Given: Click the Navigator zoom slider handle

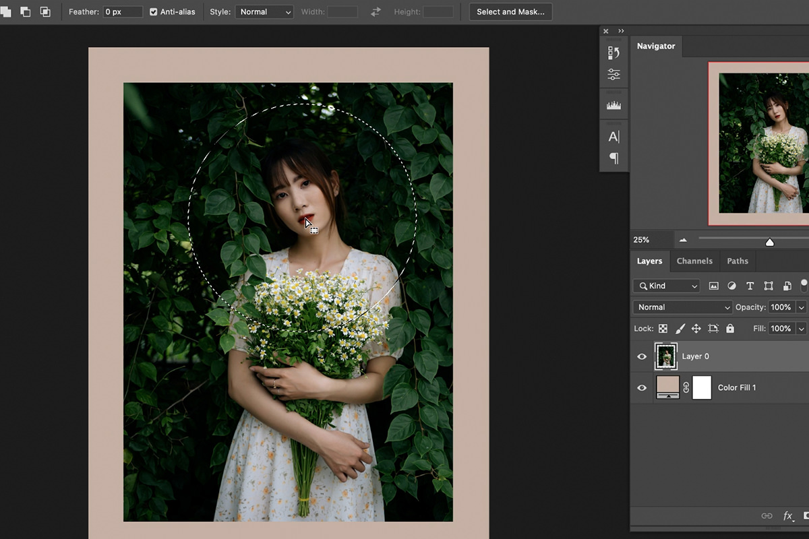Looking at the screenshot, I should click(769, 242).
